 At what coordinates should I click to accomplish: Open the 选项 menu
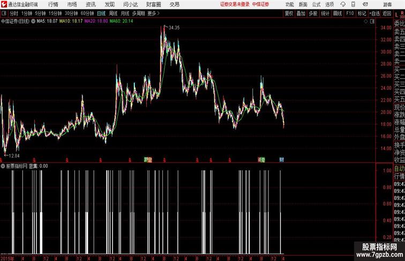329,4
